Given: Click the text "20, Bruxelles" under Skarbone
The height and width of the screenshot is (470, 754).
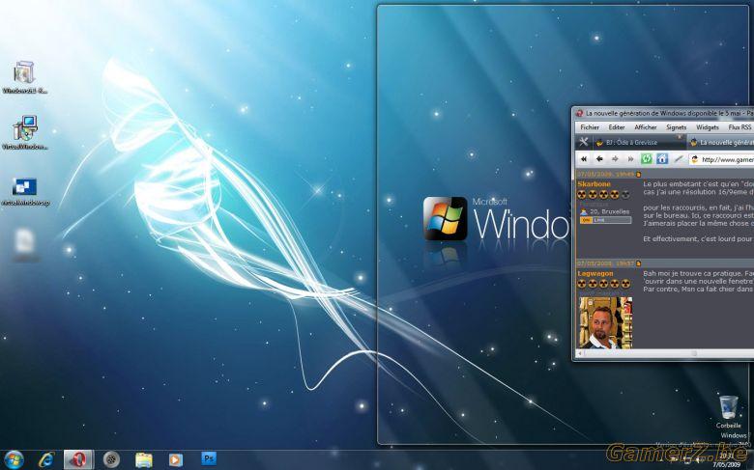Looking at the screenshot, I should click(x=609, y=211).
